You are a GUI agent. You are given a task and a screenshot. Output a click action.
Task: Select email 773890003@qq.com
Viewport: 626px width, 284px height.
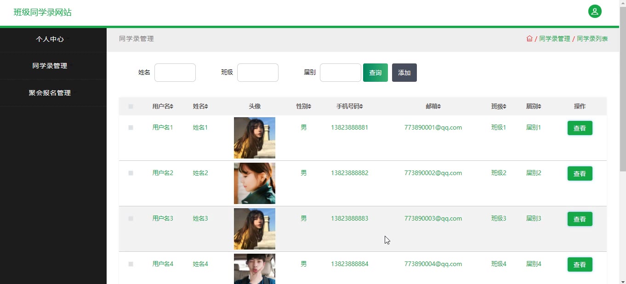pos(433,219)
